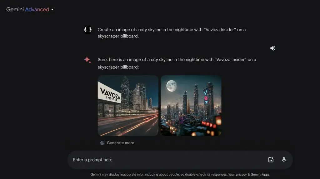
Task: Open the Vavoza Insider billboard highway image
Action: 128,106
